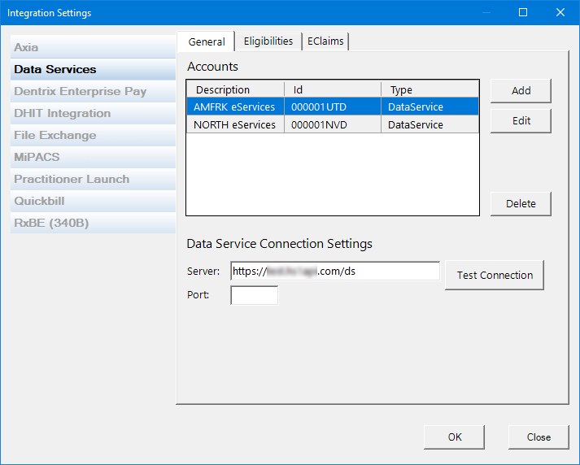Click inside the Server URL field
Image resolution: width=580 pixels, height=465 pixels.
(334, 272)
